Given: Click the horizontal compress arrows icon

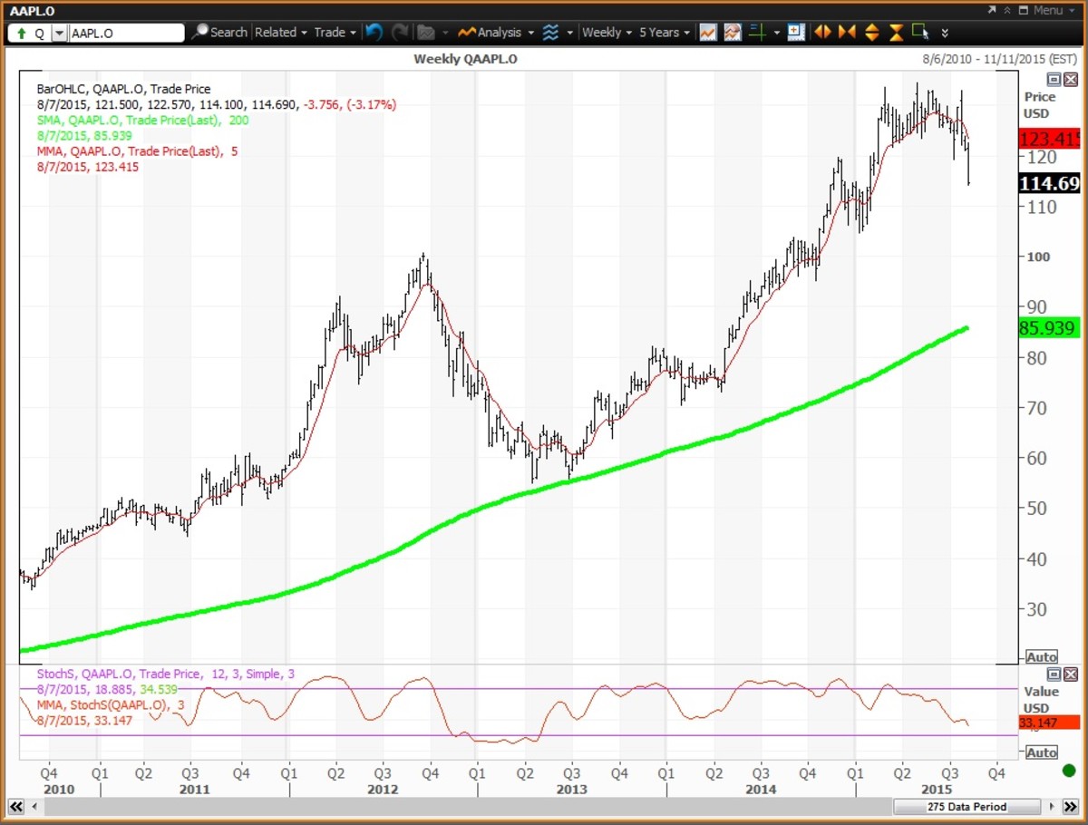Looking at the screenshot, I should pyautogui.click(x=847, y=33).
